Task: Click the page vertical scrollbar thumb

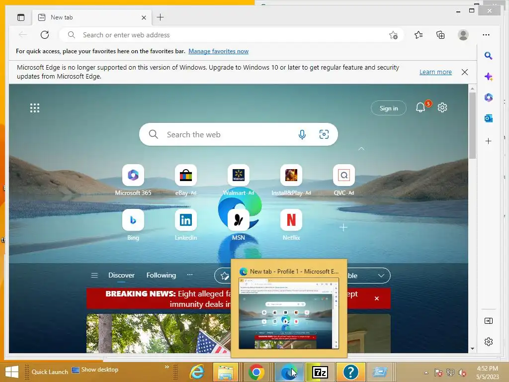Action: click(472, 125)
